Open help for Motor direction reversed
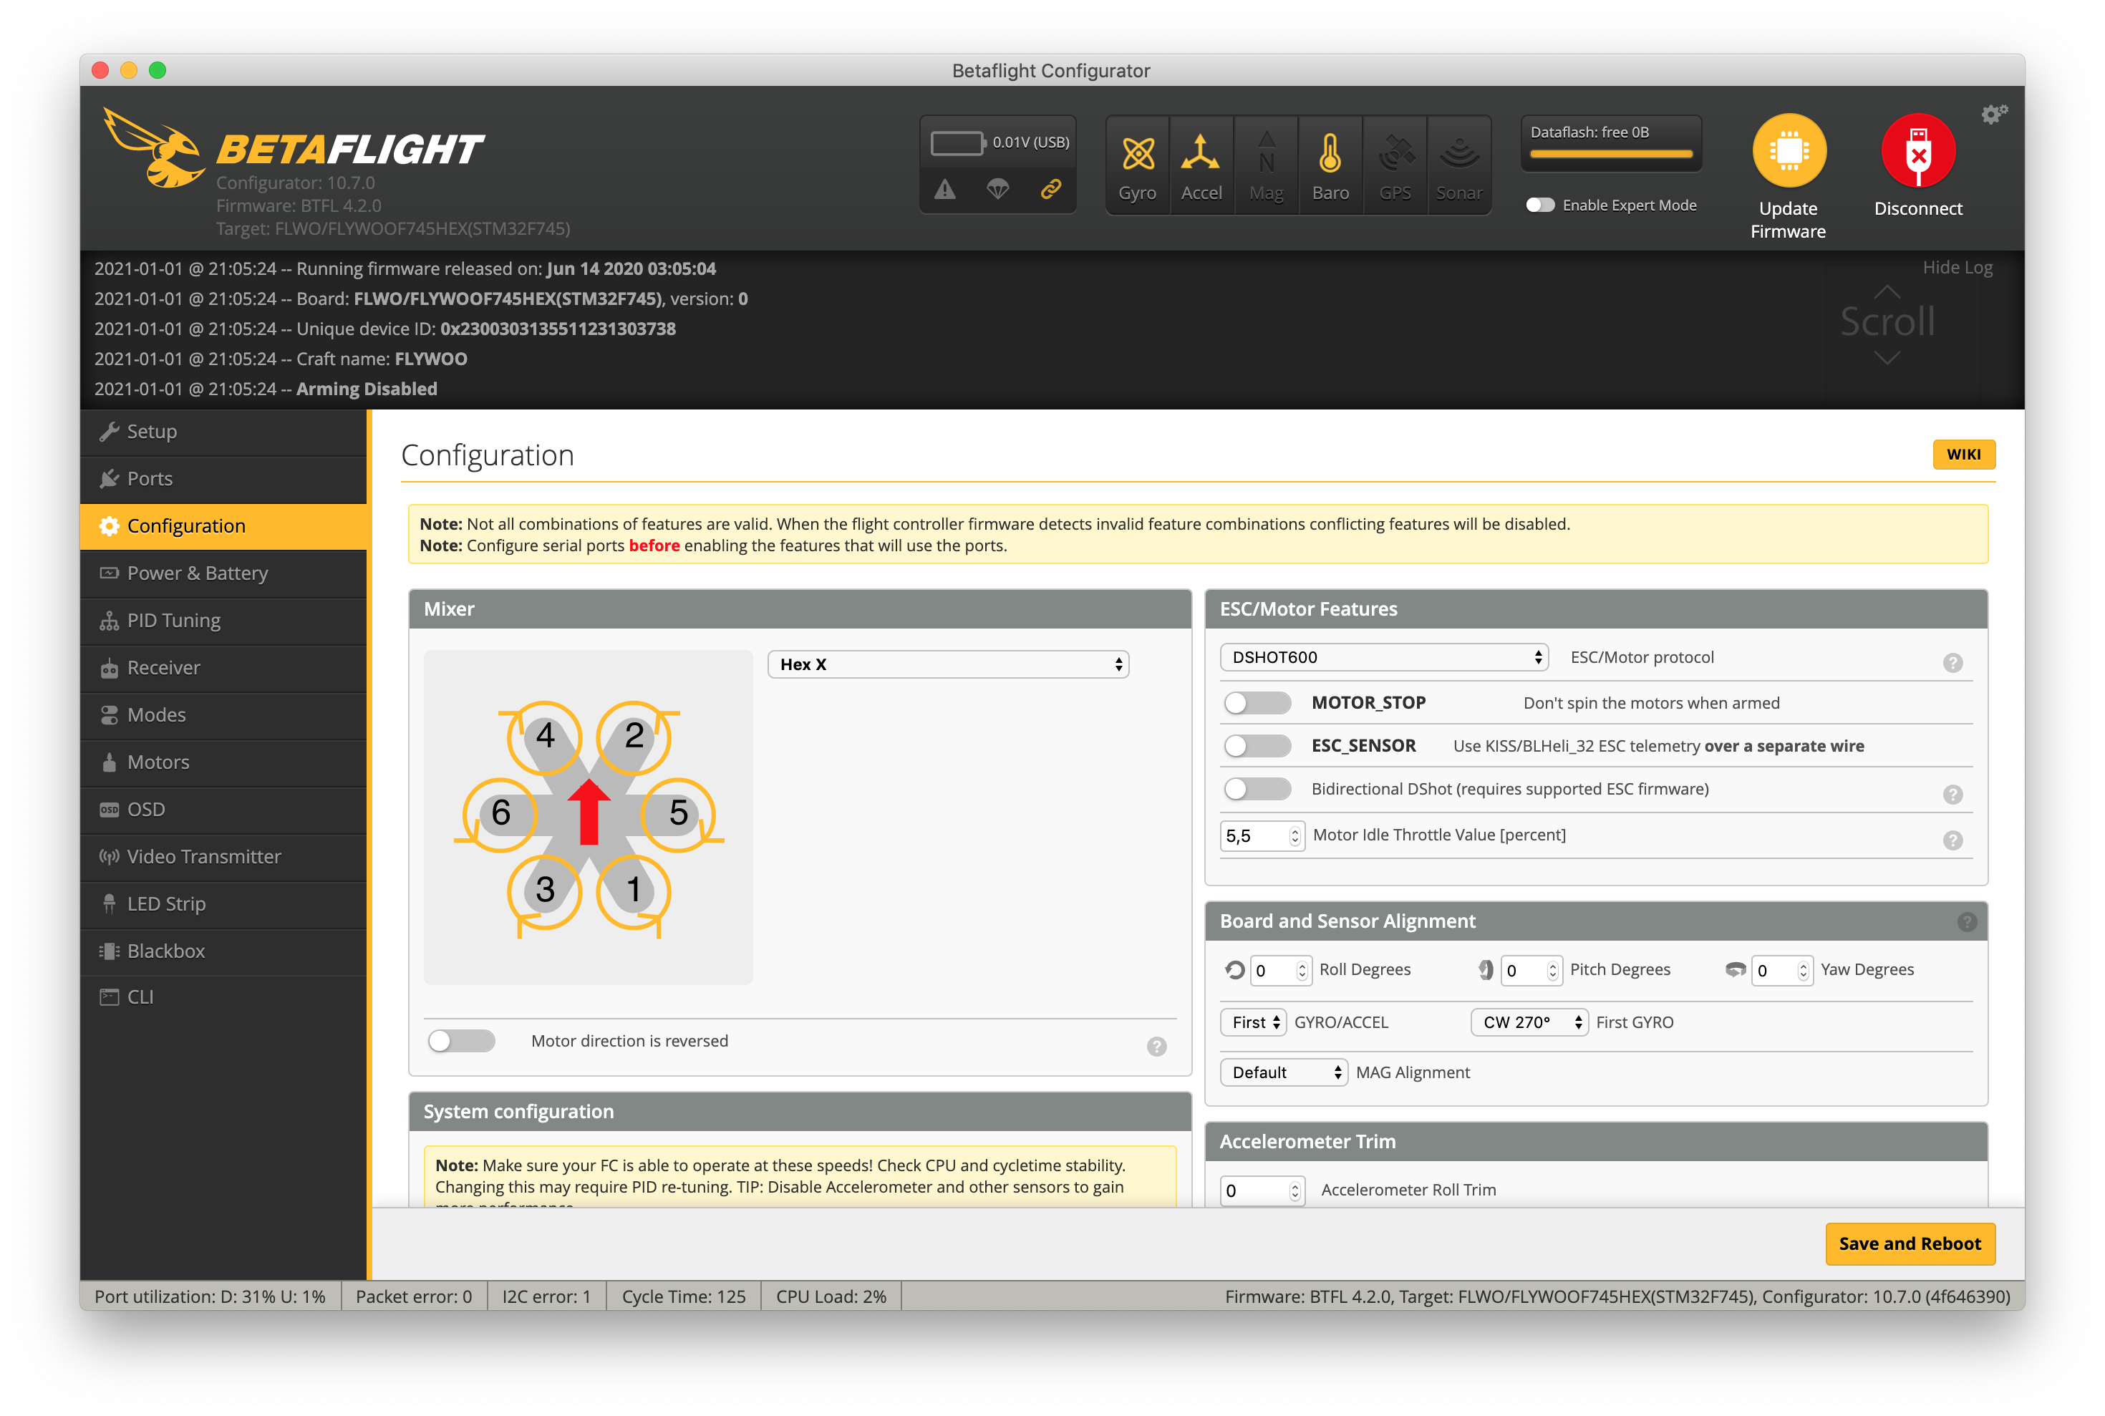This screenshot has width=2105, height=1416. [x=1156, y=1047]
